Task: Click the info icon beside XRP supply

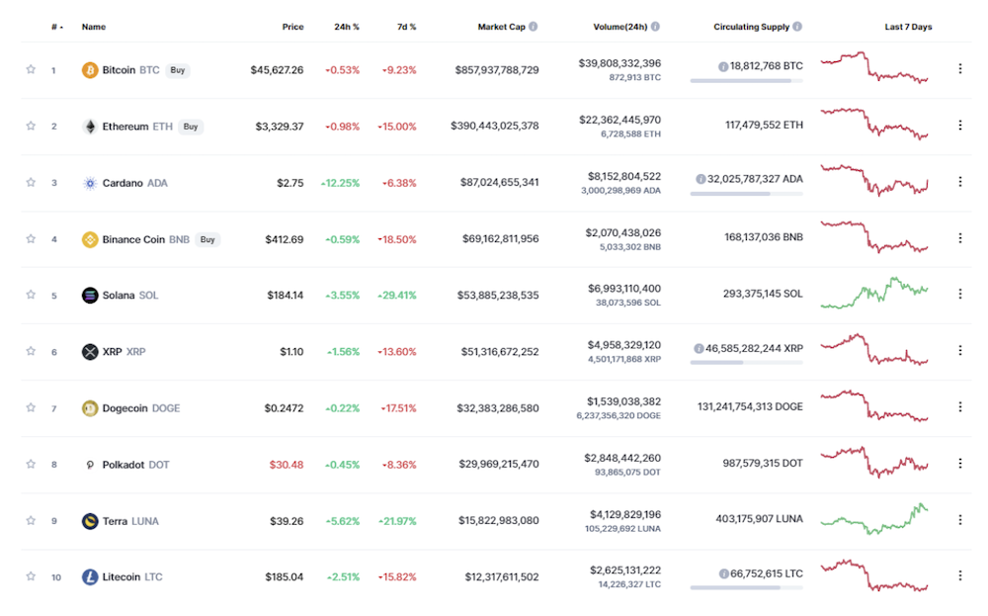Action: 699,349
